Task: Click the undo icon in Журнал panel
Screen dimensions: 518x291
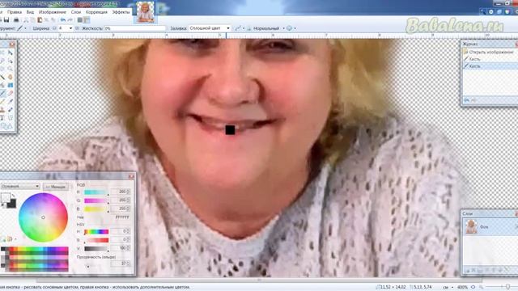Action: click(x=467, y=100)
